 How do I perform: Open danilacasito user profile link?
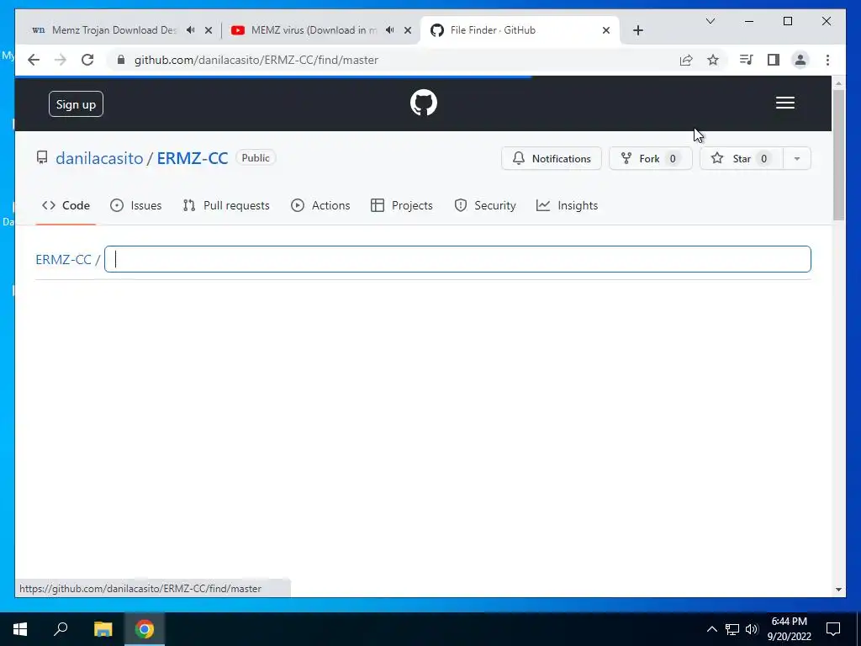tap(99, 158)
